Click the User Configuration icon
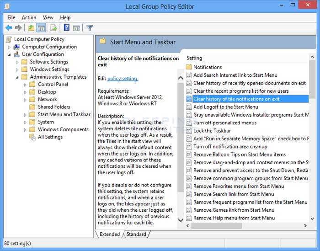Screen dimensions: 320x251 (16, 54)
